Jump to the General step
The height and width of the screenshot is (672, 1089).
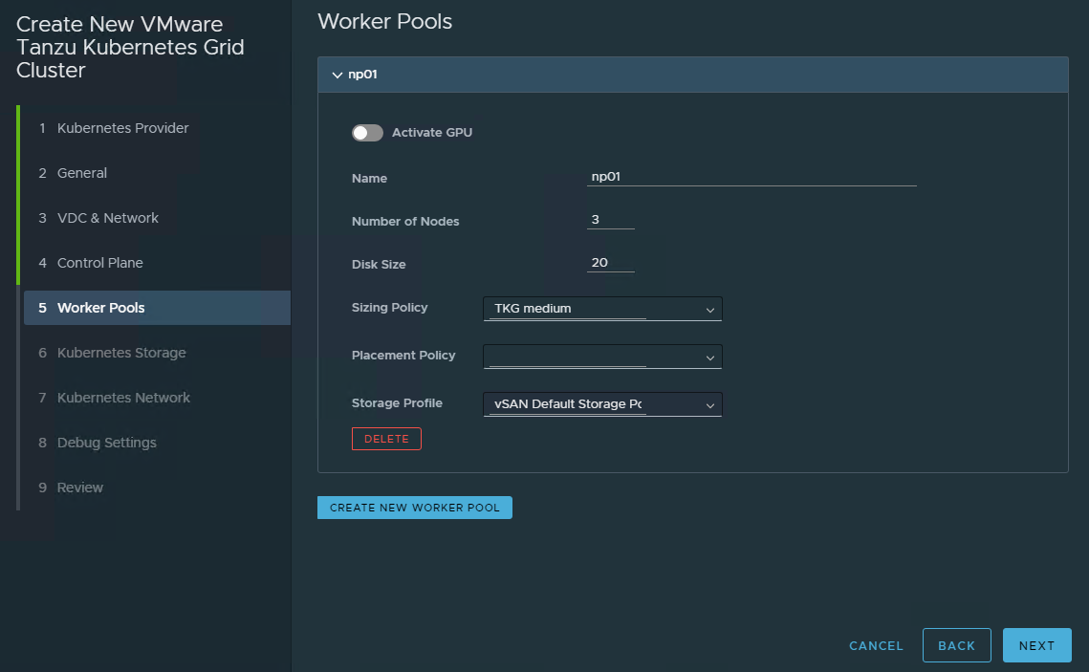pos(82,173)
